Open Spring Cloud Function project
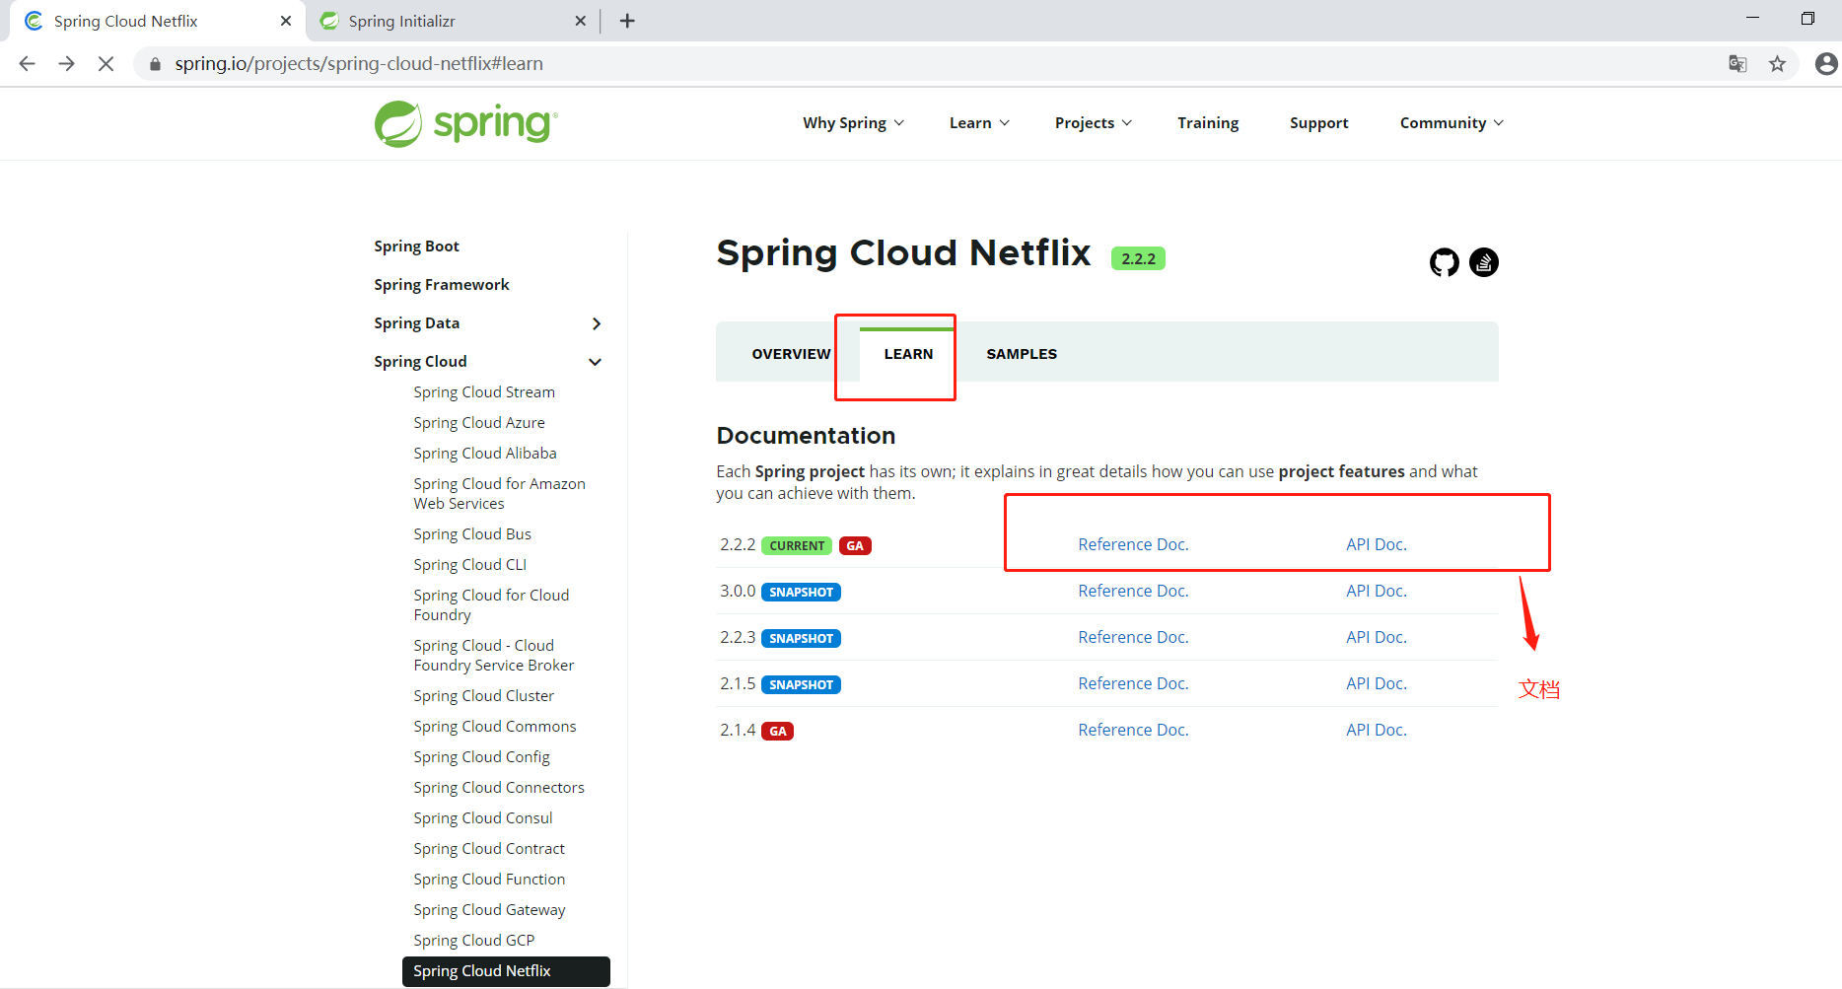Image resolution: width=1842 pixels, height=989 pixels. pyautogui.click(x=489, y=880)
